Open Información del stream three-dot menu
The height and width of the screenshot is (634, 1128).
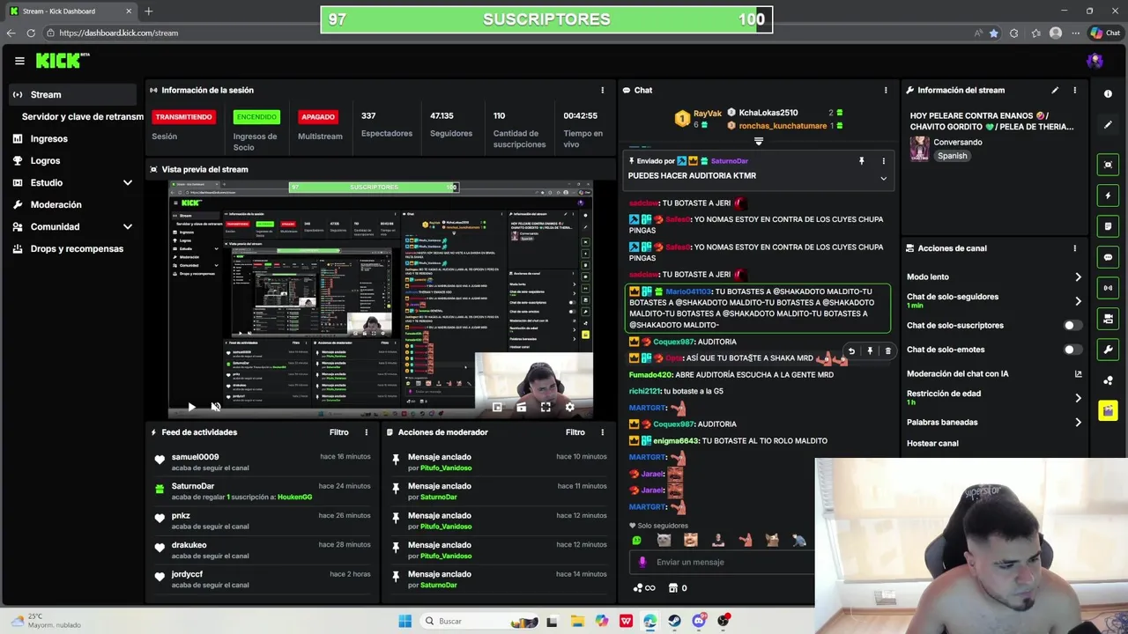click(x=1074, y=90)
